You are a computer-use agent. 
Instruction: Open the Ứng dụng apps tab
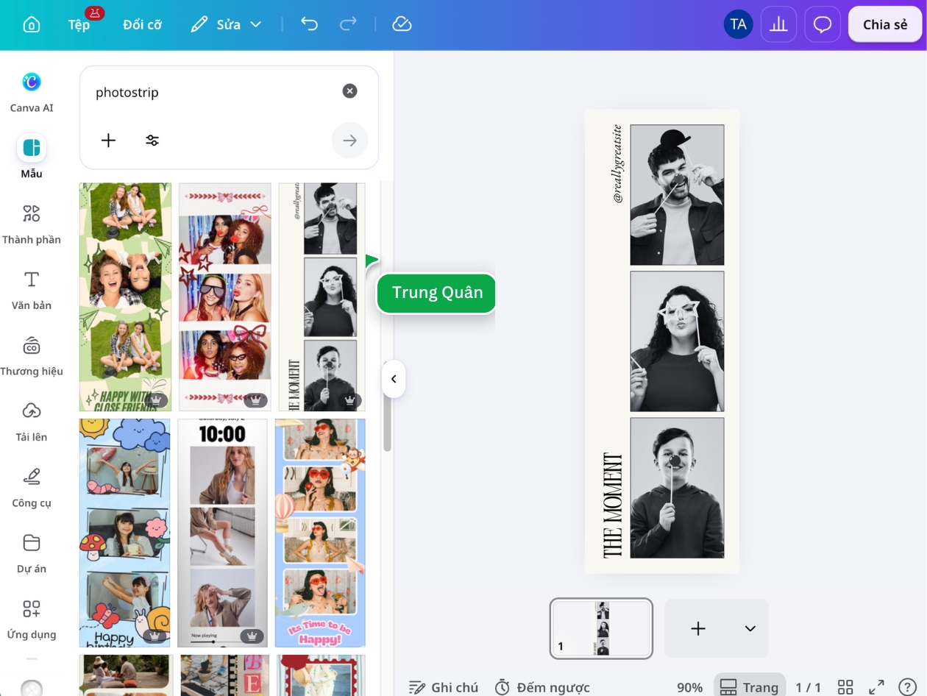coord(32,619)
